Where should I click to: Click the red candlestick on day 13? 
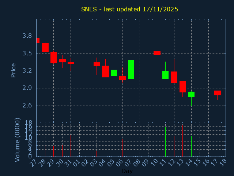point(182,87)
